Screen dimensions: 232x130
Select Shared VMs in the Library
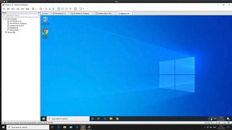[11, 32]
